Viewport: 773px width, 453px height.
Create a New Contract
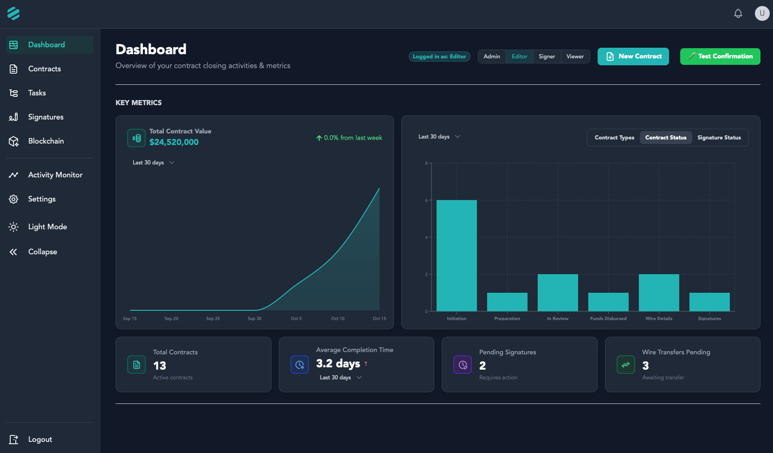click(633, 56)
